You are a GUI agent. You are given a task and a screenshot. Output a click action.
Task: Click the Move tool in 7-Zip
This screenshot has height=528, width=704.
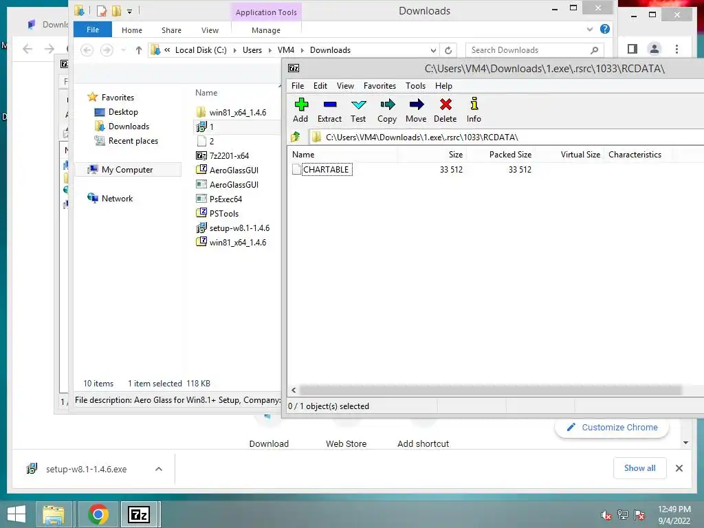click(x=416, y=110)
